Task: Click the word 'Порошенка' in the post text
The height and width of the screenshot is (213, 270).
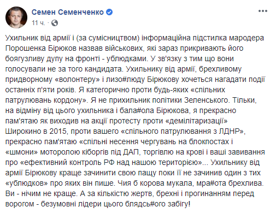Action: pyautogui.click(x=26, y=49)
